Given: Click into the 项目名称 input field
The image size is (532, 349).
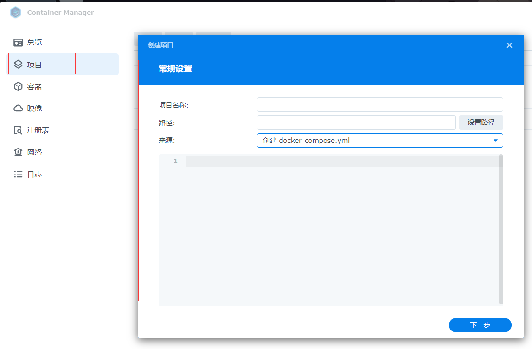Looking at the screenshot, I should coord(380,104).
